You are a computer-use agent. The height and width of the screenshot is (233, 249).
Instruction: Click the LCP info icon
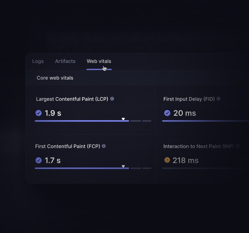point(112,99)
